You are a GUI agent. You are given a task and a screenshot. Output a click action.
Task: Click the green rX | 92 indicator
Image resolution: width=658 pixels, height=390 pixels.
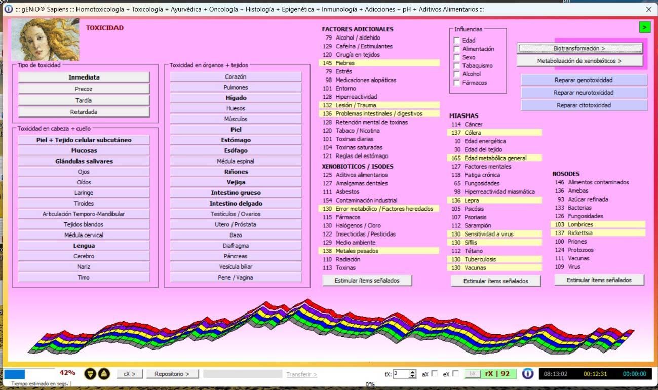(497, 374)
